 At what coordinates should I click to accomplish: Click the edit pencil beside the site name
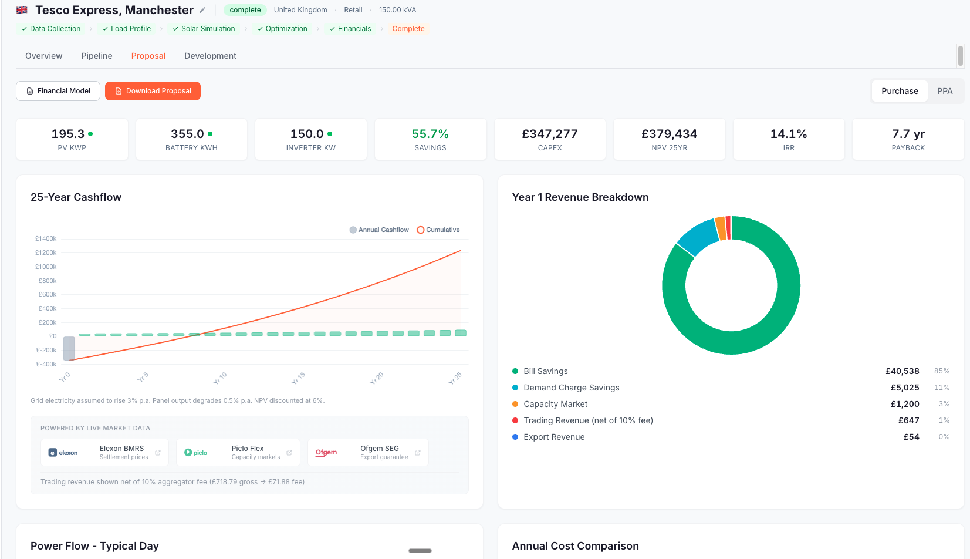(x=202, y=10)
